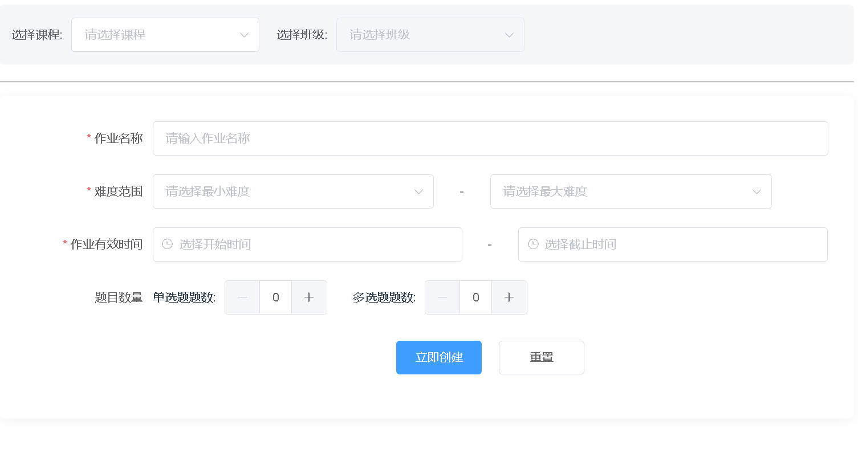
Task: Increase single-choice question count with plus
Action: point(309,297)
